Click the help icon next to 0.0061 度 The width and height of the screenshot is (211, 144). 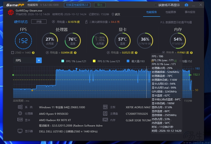(191, 53)
